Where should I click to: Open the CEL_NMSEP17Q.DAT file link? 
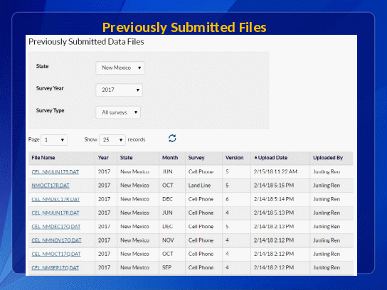(x=55, y=267)
